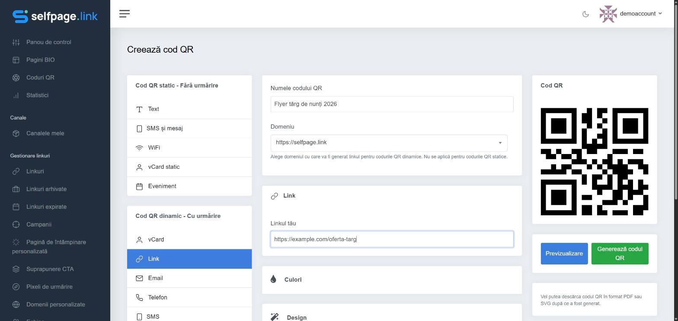Viewport: 678px width, 321px height.
Task: Open Statistici from the sidebar
Action: click(x=37, y=95)
